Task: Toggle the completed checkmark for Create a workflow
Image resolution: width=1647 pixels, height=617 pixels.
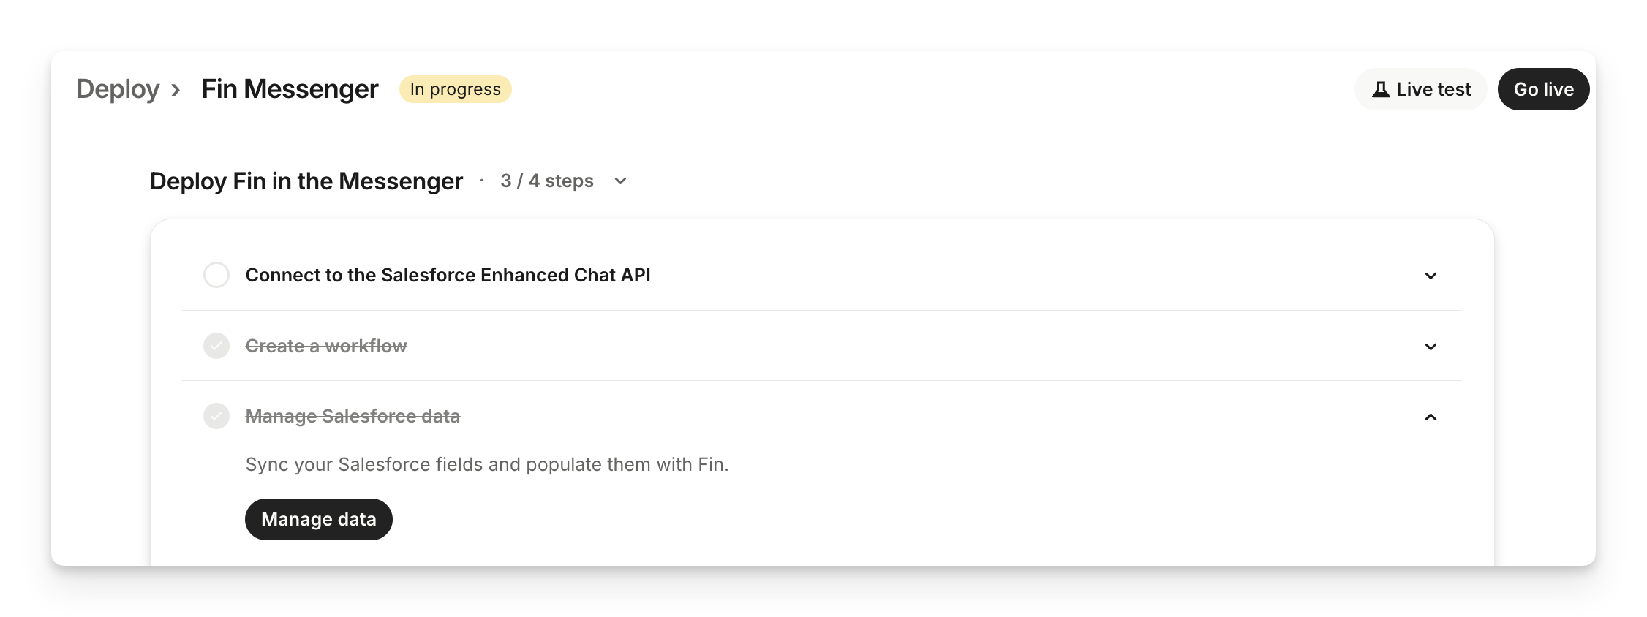Action: coord(216,346)
